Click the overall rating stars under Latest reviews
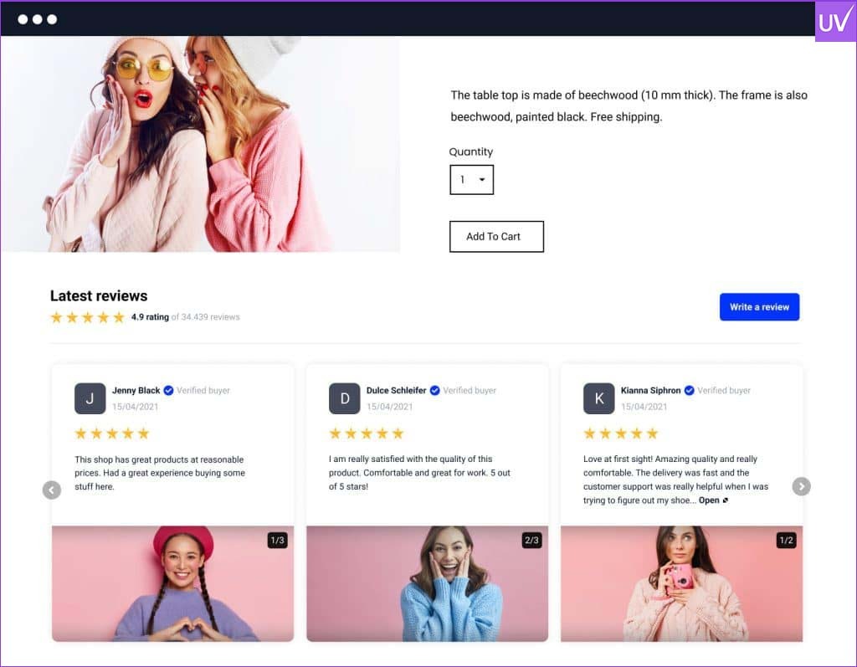Viewport: 857px width, 667px height. point(87,317)
